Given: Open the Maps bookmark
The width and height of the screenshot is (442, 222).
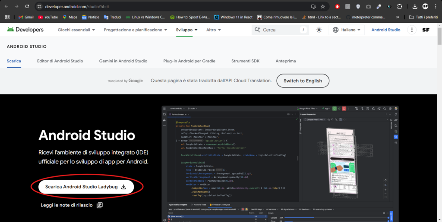Looking at the screenshot, I should [x=69, y=17].
